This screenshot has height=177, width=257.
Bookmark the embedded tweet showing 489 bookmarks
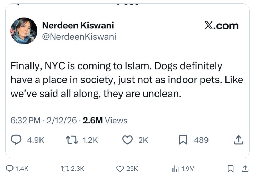click(x=183, y=140)
